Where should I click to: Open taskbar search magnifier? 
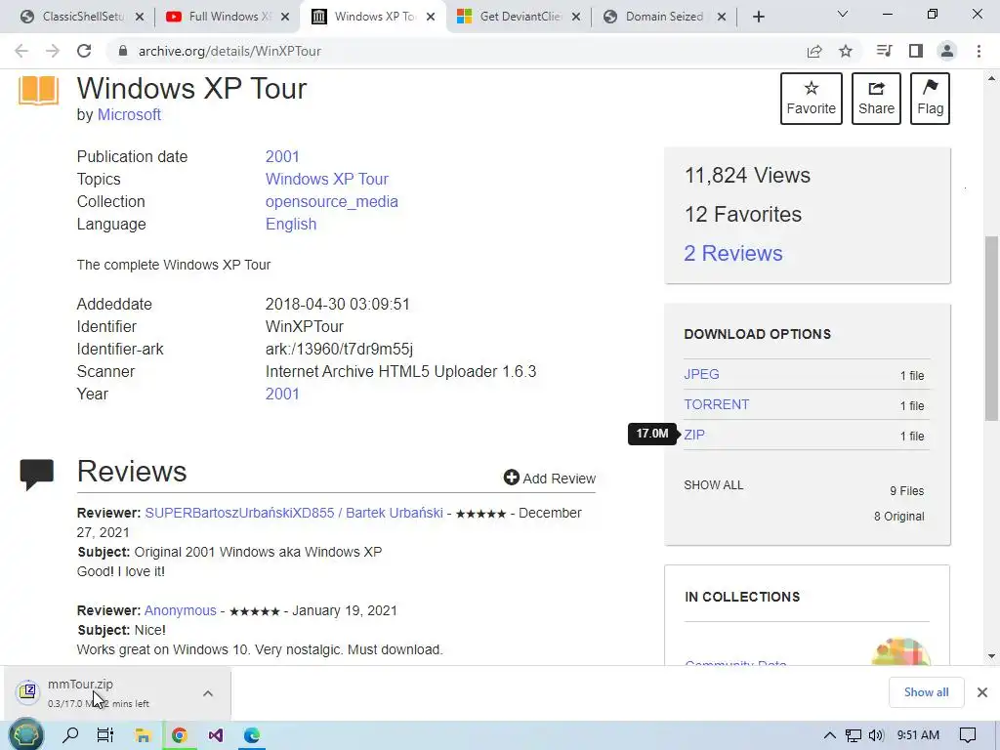click(x=69, y=735)
